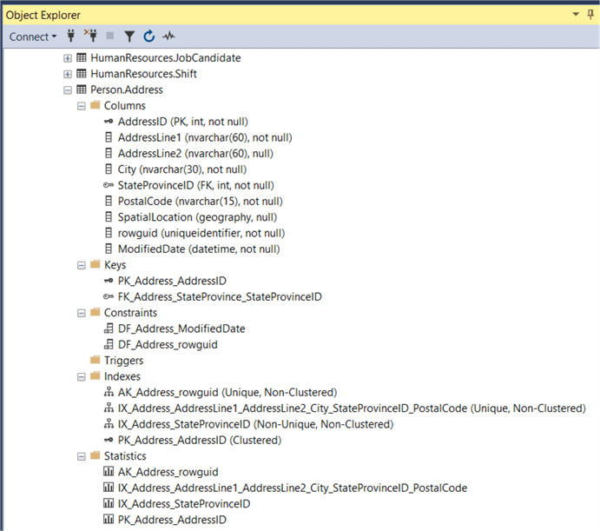Select the IX_Address_StateProvinceID index entry
The width and height of the screenshot is (600, 531).
pos(254,424)
